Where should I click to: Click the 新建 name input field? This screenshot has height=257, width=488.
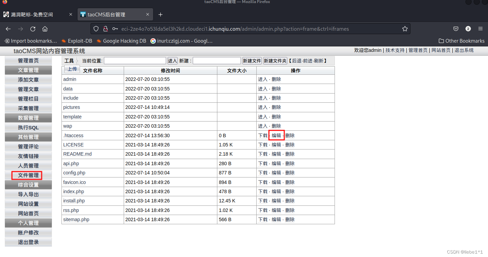(x=217, y=61)
